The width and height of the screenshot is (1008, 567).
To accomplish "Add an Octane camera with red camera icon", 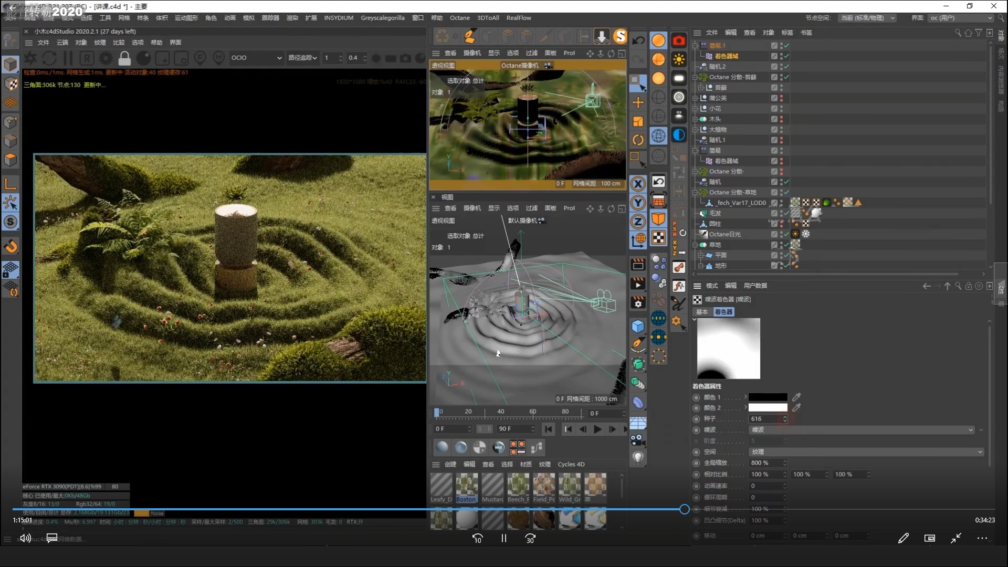I will (x=679, y=40).
